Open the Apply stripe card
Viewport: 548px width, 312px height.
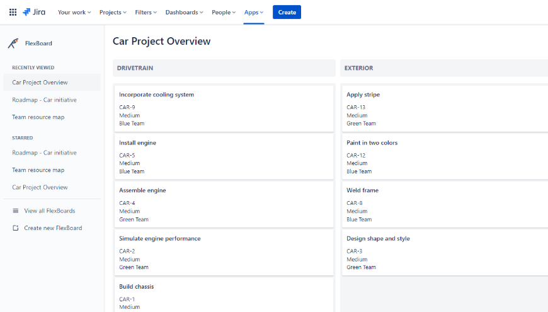tap(444, 108)
